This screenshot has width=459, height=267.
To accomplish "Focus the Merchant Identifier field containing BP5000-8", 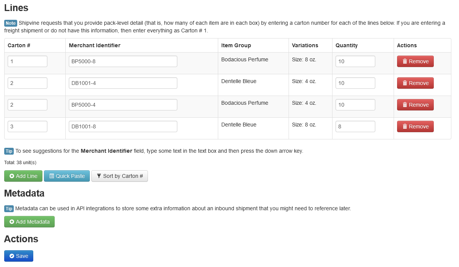I will pyautogui.click(x=123, y=61).
